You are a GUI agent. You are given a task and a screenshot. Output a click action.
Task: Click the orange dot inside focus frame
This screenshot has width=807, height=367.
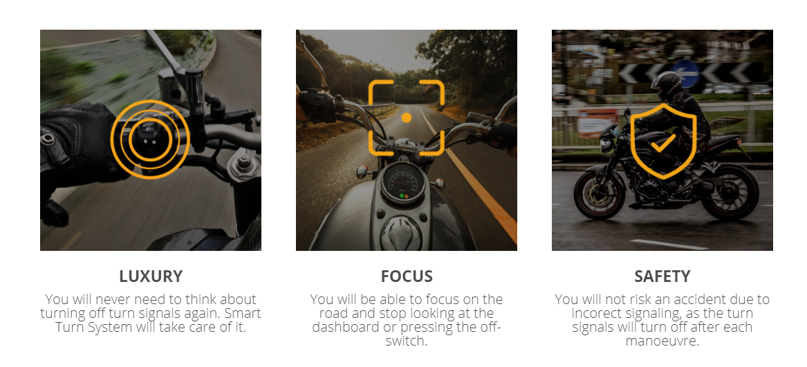(x=406, y=118)
